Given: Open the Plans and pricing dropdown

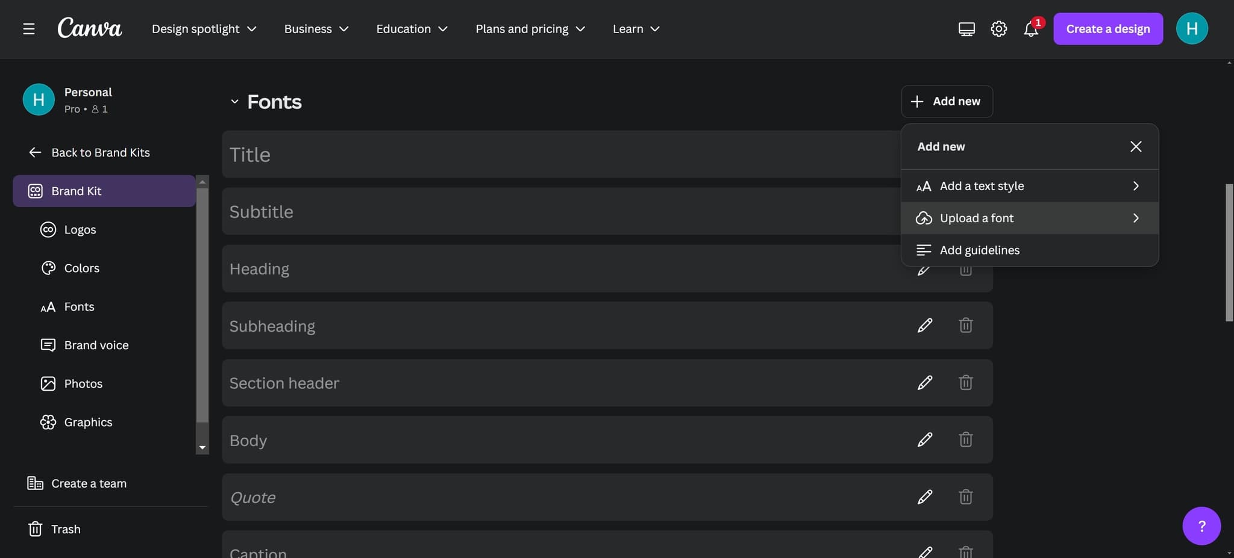Looking at the screenshot, I should (529, 28).
